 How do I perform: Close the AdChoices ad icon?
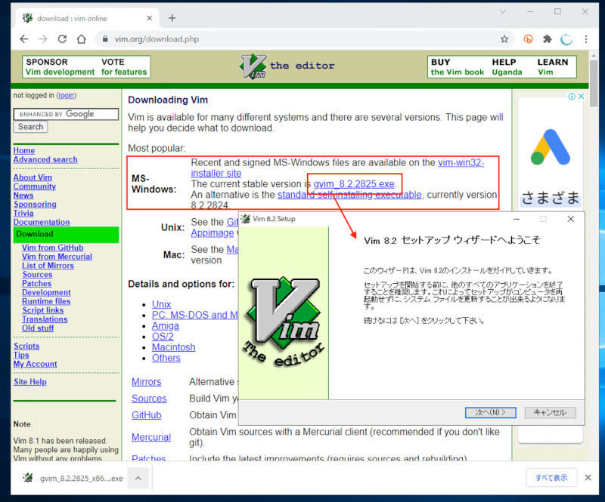pyautogui.click(x=576, y=97)
